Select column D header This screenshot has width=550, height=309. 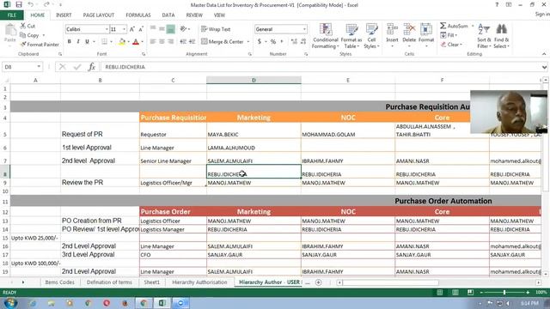click(254, 80)
